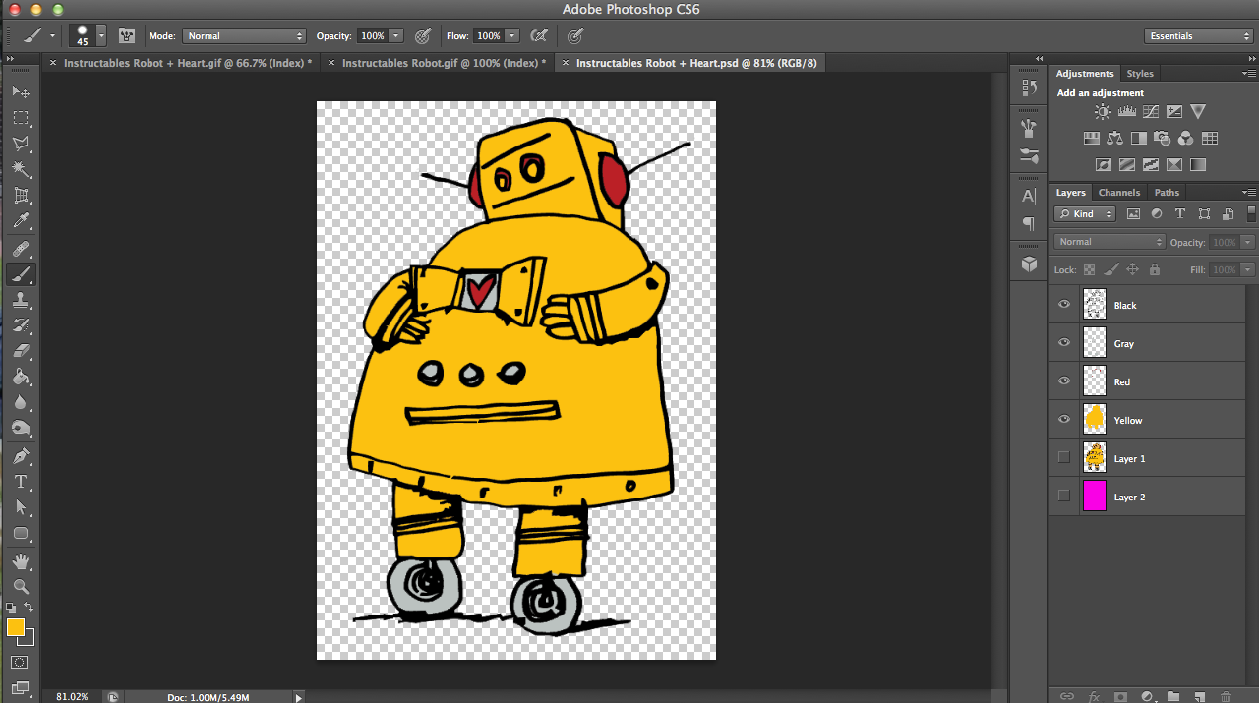Open the Mode dropdown in options bar

(244, 35)
